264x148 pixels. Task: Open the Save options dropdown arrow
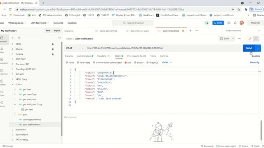[x=233, y=39]
